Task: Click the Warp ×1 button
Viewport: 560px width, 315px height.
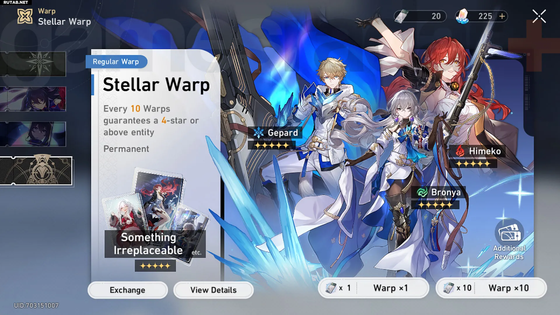Action: click(373, 288)
